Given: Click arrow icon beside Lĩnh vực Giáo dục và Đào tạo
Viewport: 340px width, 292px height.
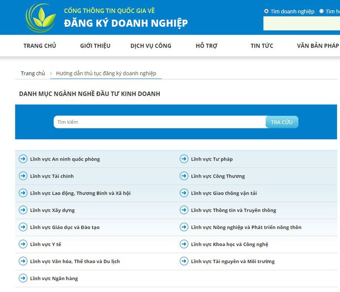Looking at the screenshot, I should (x=23, y=227).
